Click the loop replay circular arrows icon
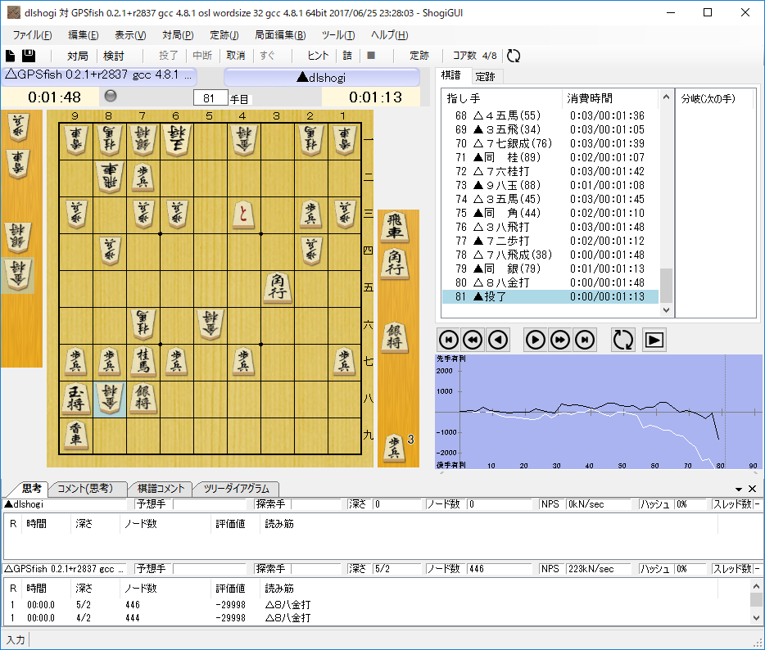 pyautogui.click(x=622, y=340)
